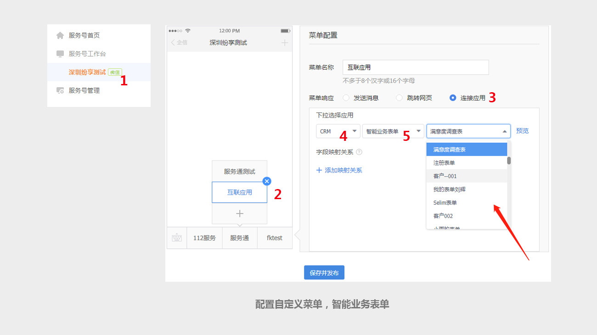Click the help icon next to 字段映射关系

pos(359,152)
